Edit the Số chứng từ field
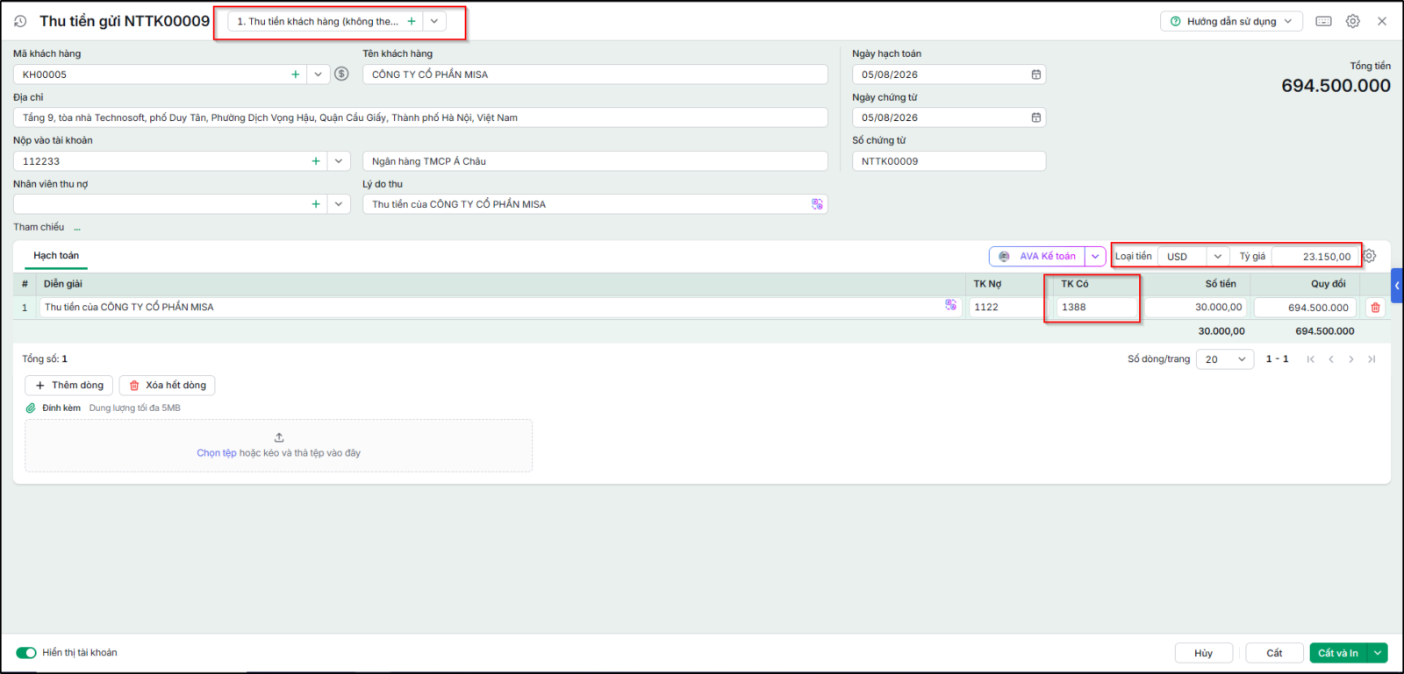1404x674 pixels. [x=949, y=161]
